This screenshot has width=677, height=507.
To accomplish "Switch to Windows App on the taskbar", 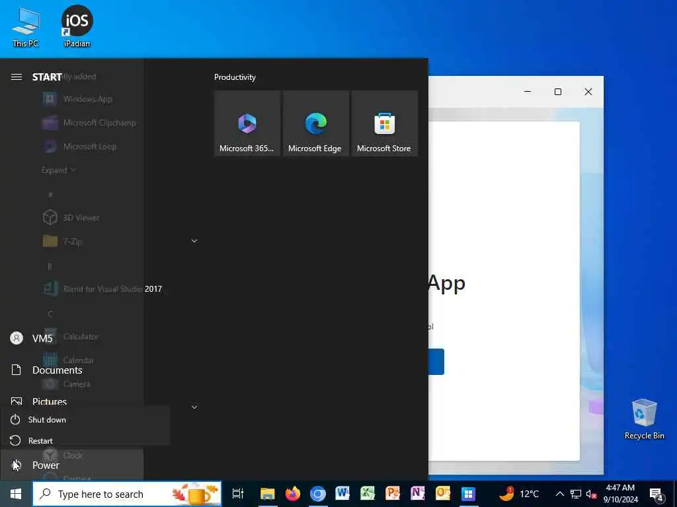I will (468, 494).
